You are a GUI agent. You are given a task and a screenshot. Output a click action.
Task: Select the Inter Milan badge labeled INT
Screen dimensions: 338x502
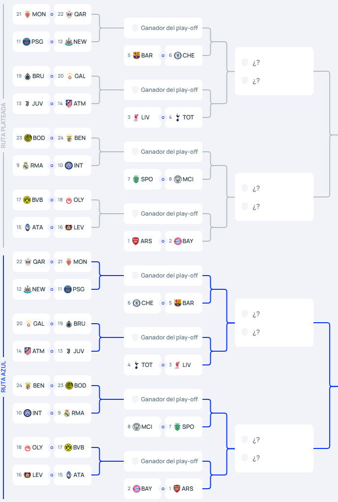(x=67, y=166)
